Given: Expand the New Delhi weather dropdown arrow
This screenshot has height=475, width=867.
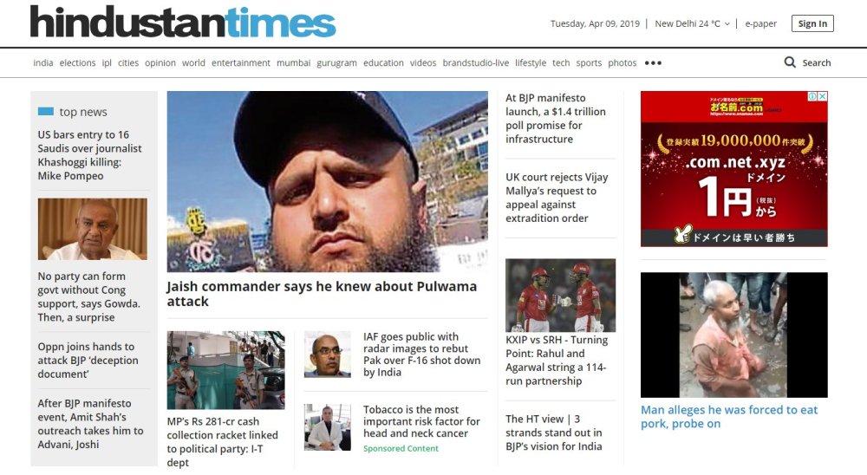Looking at the screenshot, I should pos(727,23).
